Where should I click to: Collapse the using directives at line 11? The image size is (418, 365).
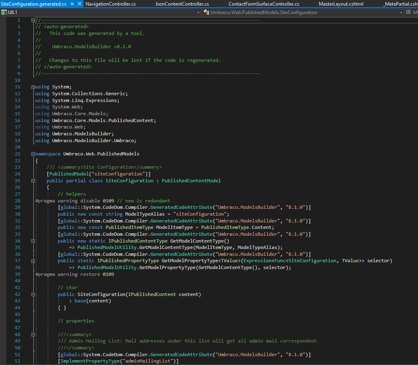click(33, 87)
